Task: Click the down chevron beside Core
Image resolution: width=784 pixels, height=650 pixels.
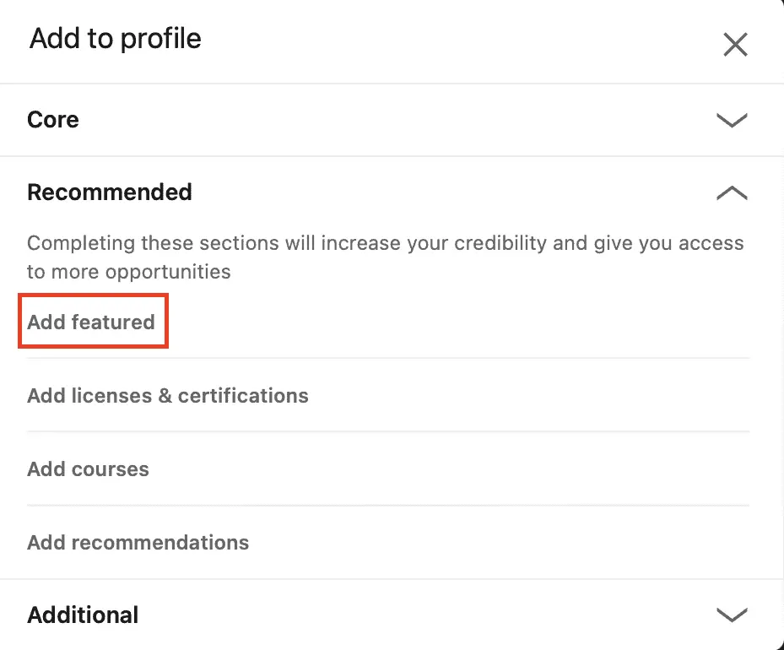Action: tap(731, 120)
